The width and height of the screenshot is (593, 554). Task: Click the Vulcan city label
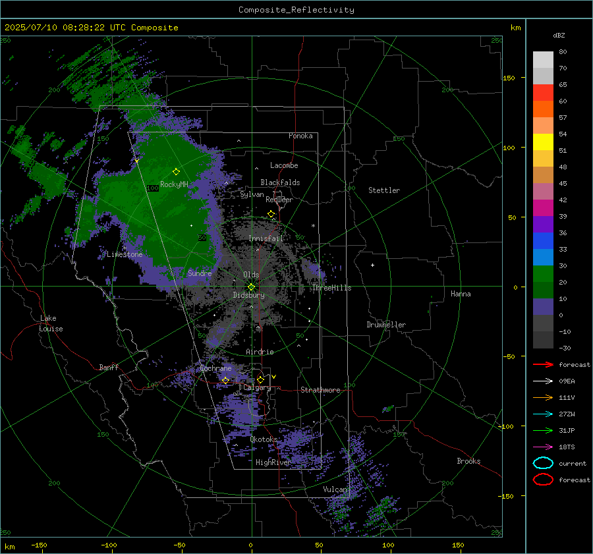tap(335, 489)
